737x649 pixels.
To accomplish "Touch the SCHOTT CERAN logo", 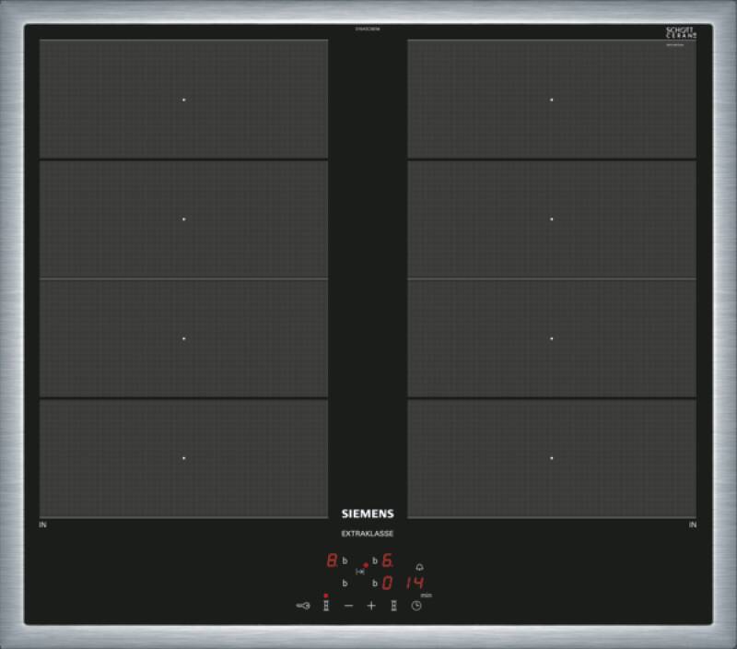I will click(681, 32).
